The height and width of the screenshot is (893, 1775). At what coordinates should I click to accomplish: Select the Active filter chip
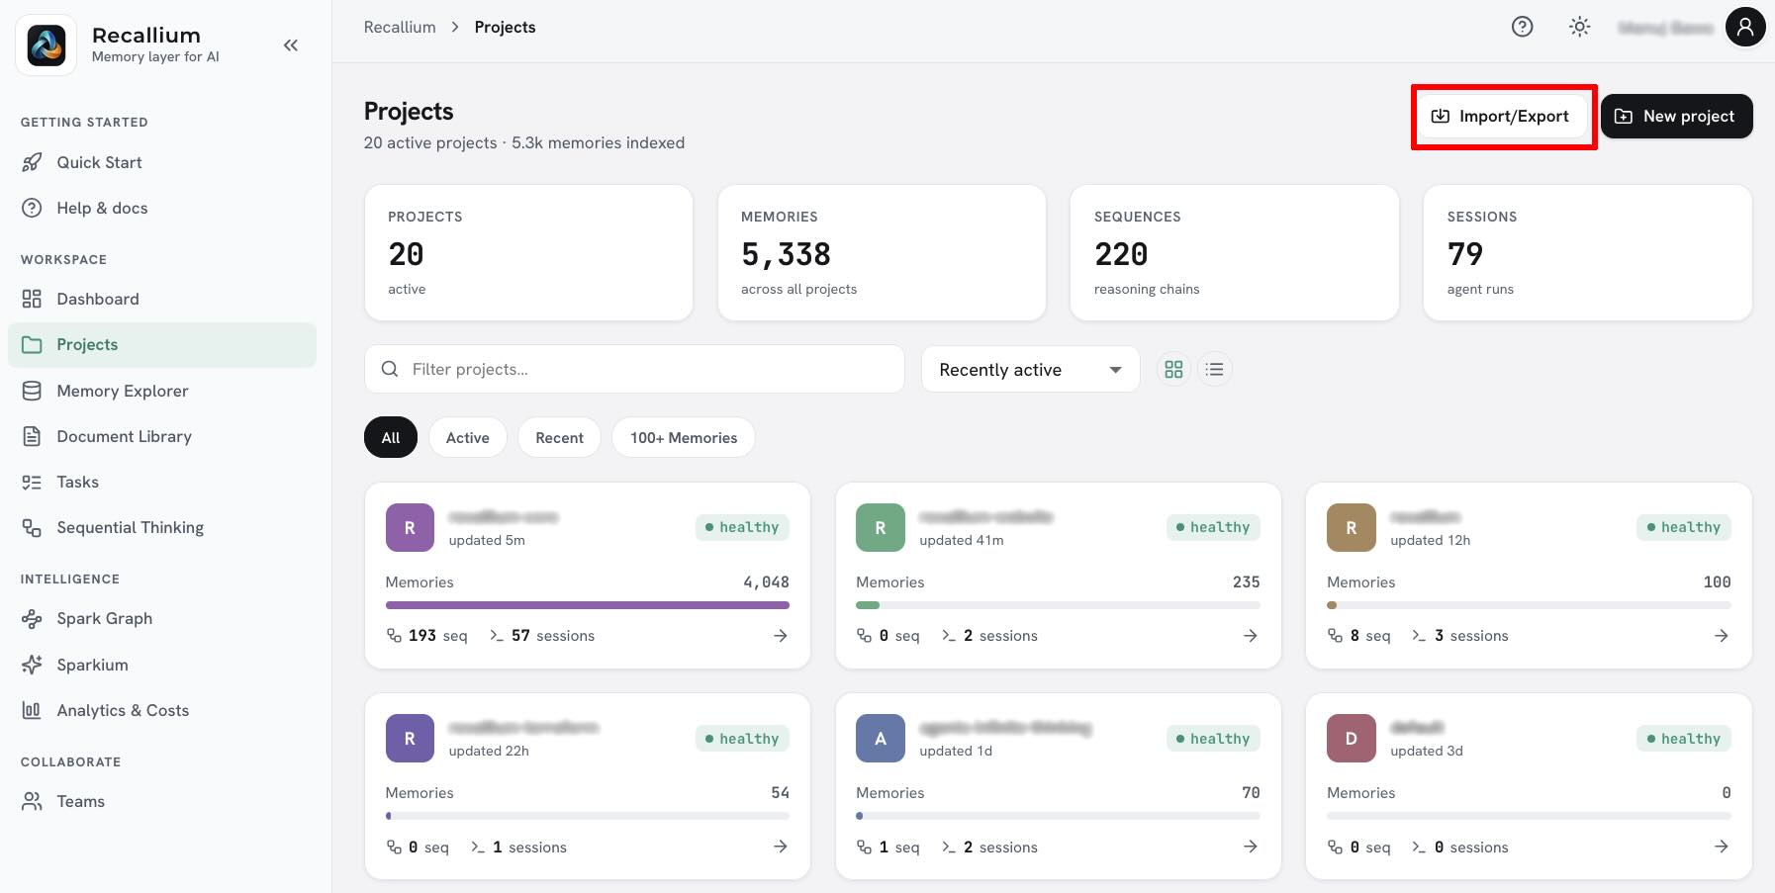coord(468,437)
